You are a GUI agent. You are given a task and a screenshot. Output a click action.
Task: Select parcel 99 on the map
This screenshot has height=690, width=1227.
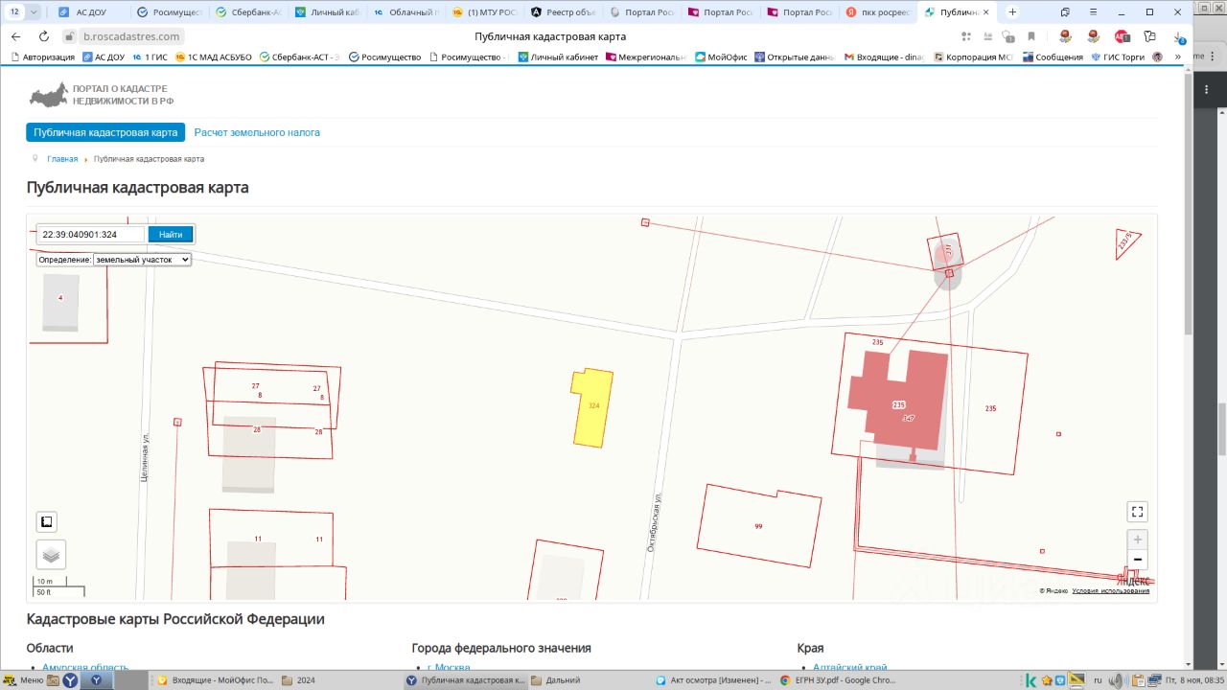pos(758,524)
